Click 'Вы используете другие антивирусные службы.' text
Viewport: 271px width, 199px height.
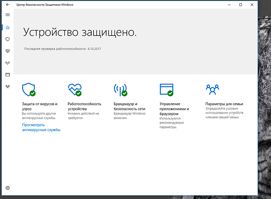tap(39, 116)
